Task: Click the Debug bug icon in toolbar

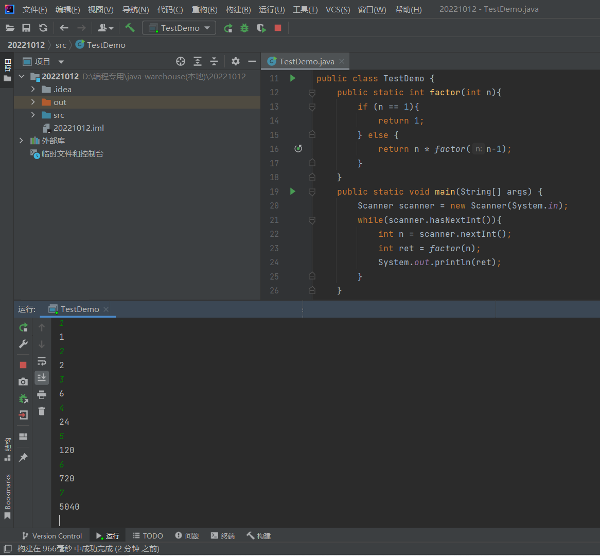Action: pyautogui.click(x=244, y=28)
